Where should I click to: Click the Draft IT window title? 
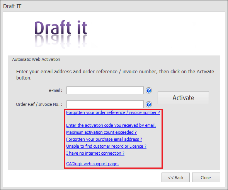pos(12,6)
